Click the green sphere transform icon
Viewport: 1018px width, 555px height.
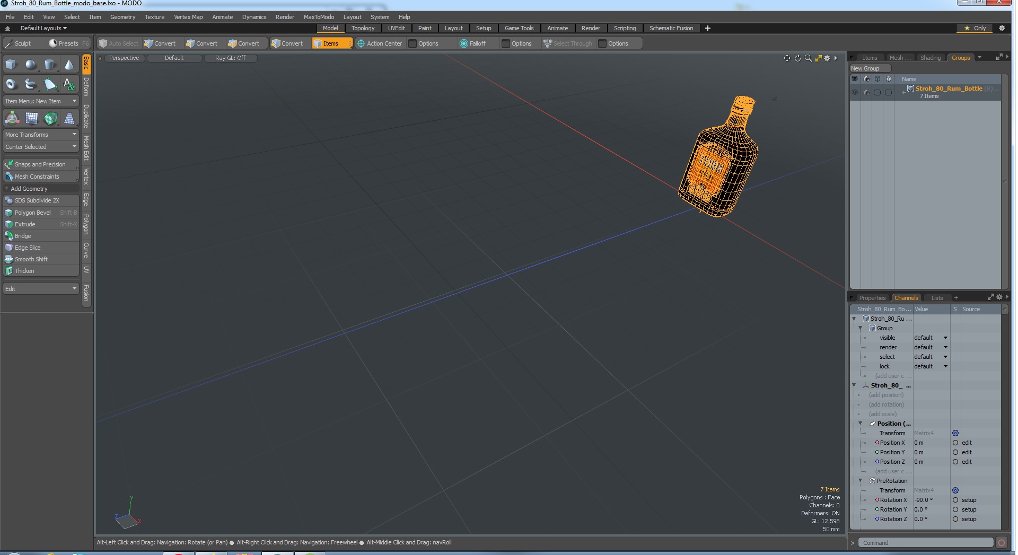(x=50, y=118)
